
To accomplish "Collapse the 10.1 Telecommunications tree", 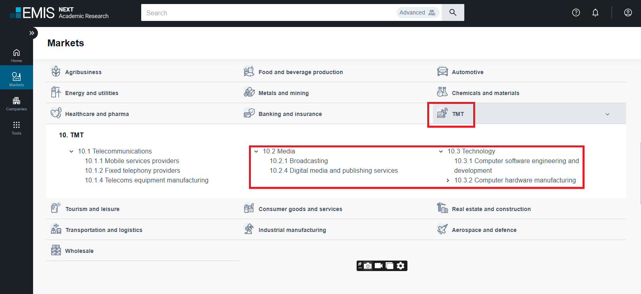I will (x=71, y=151).
